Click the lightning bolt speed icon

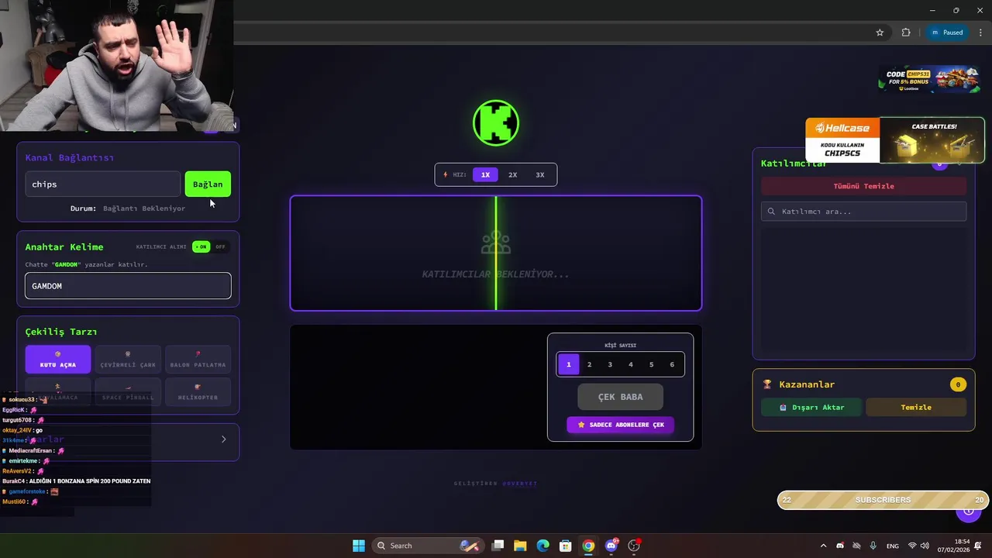tap(446, 174)
